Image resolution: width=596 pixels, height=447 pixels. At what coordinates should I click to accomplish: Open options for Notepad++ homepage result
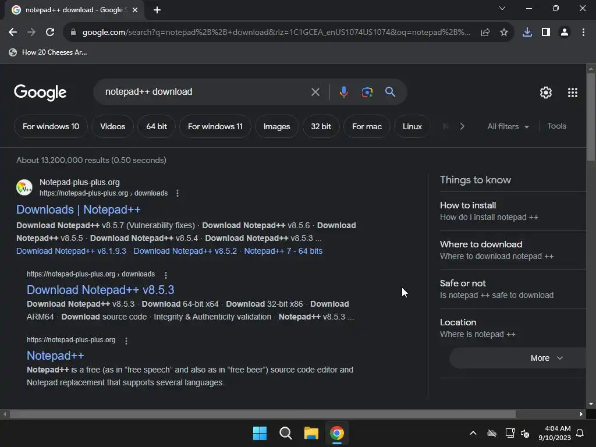click(126, 341)
